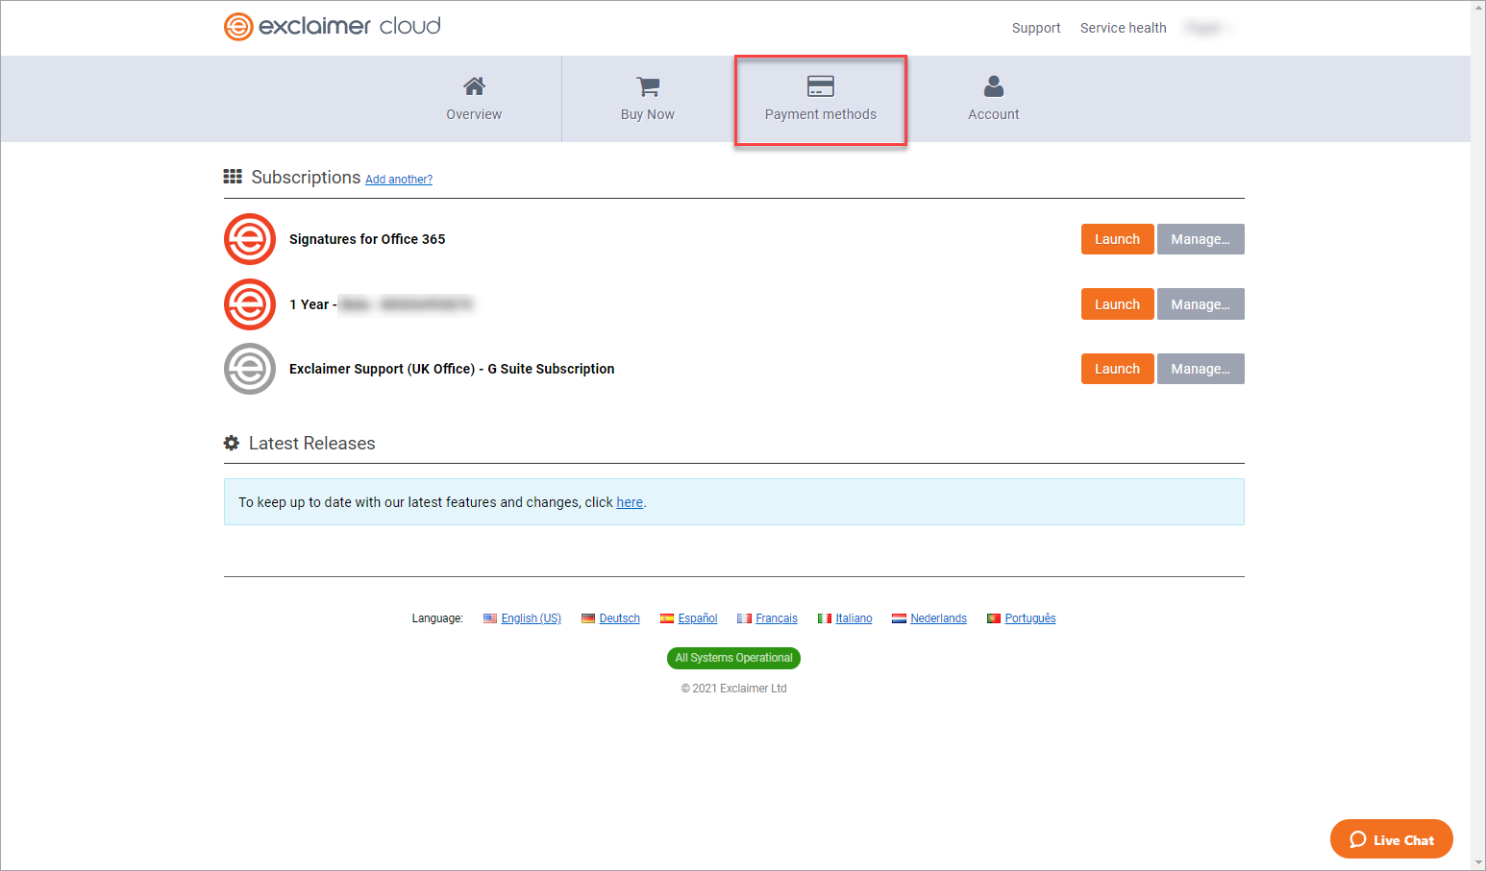Click the 1 Year subscription logo
The height and width of the screenshot is (871, 1486).
(x=250, y=304)
